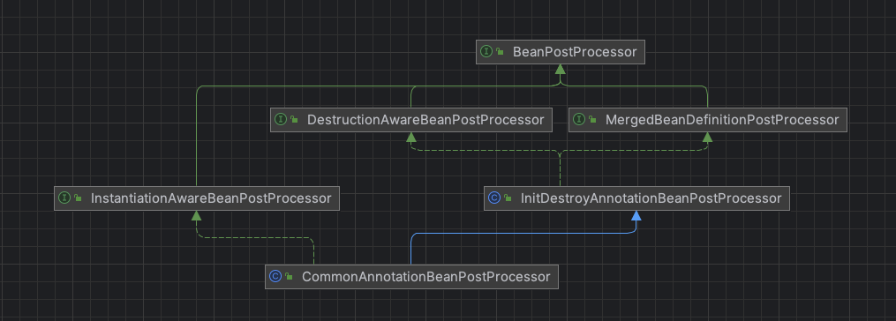Click the lock icon on DestructionAwareBeanPostProcessor
The image size is (896, 321).
294,119
